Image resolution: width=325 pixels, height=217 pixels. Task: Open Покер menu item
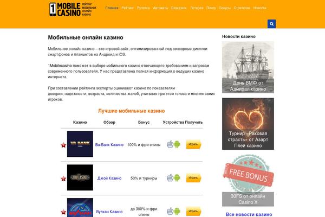(x=211, y=8)
